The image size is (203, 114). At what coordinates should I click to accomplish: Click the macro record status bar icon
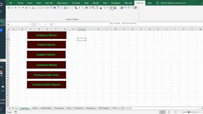[x=16, y=112]
